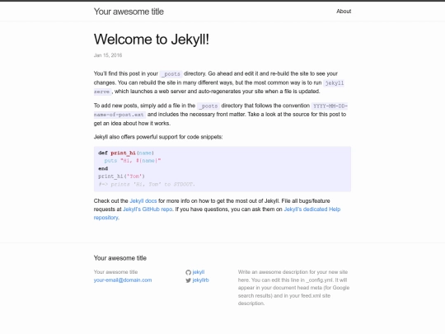Open the Jekyll docs link
The image size is (445, 334).
tap(143, 200)
